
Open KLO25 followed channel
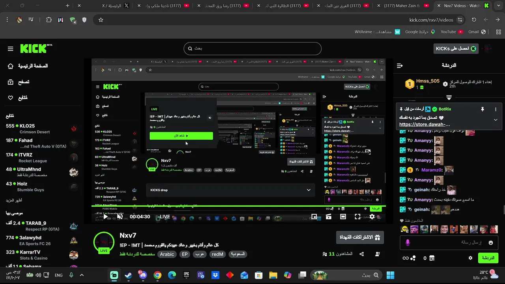tap(41, 129)
